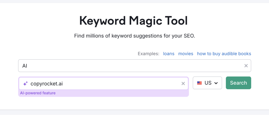Open the US country database dropdown
This screenshot has width=269, height=118.
point(207,83)
